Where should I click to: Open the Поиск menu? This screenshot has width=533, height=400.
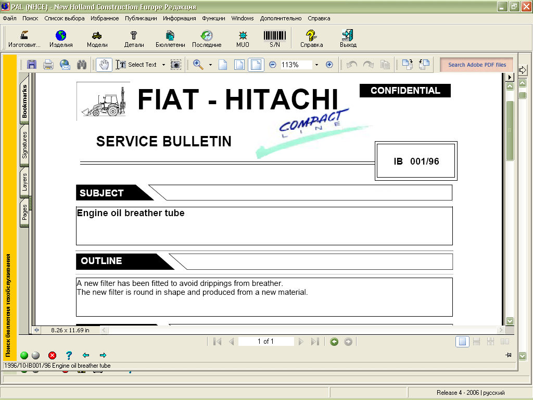(x=30, y=18)
